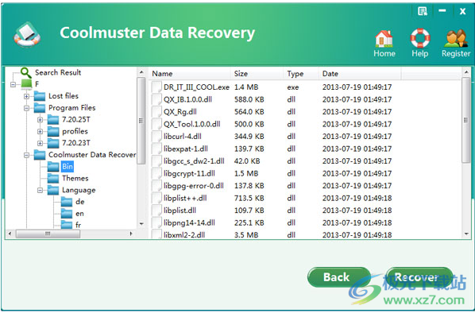Click the en folder icon
The height and width of the screenshot is (313, 475).
[67, 214]
